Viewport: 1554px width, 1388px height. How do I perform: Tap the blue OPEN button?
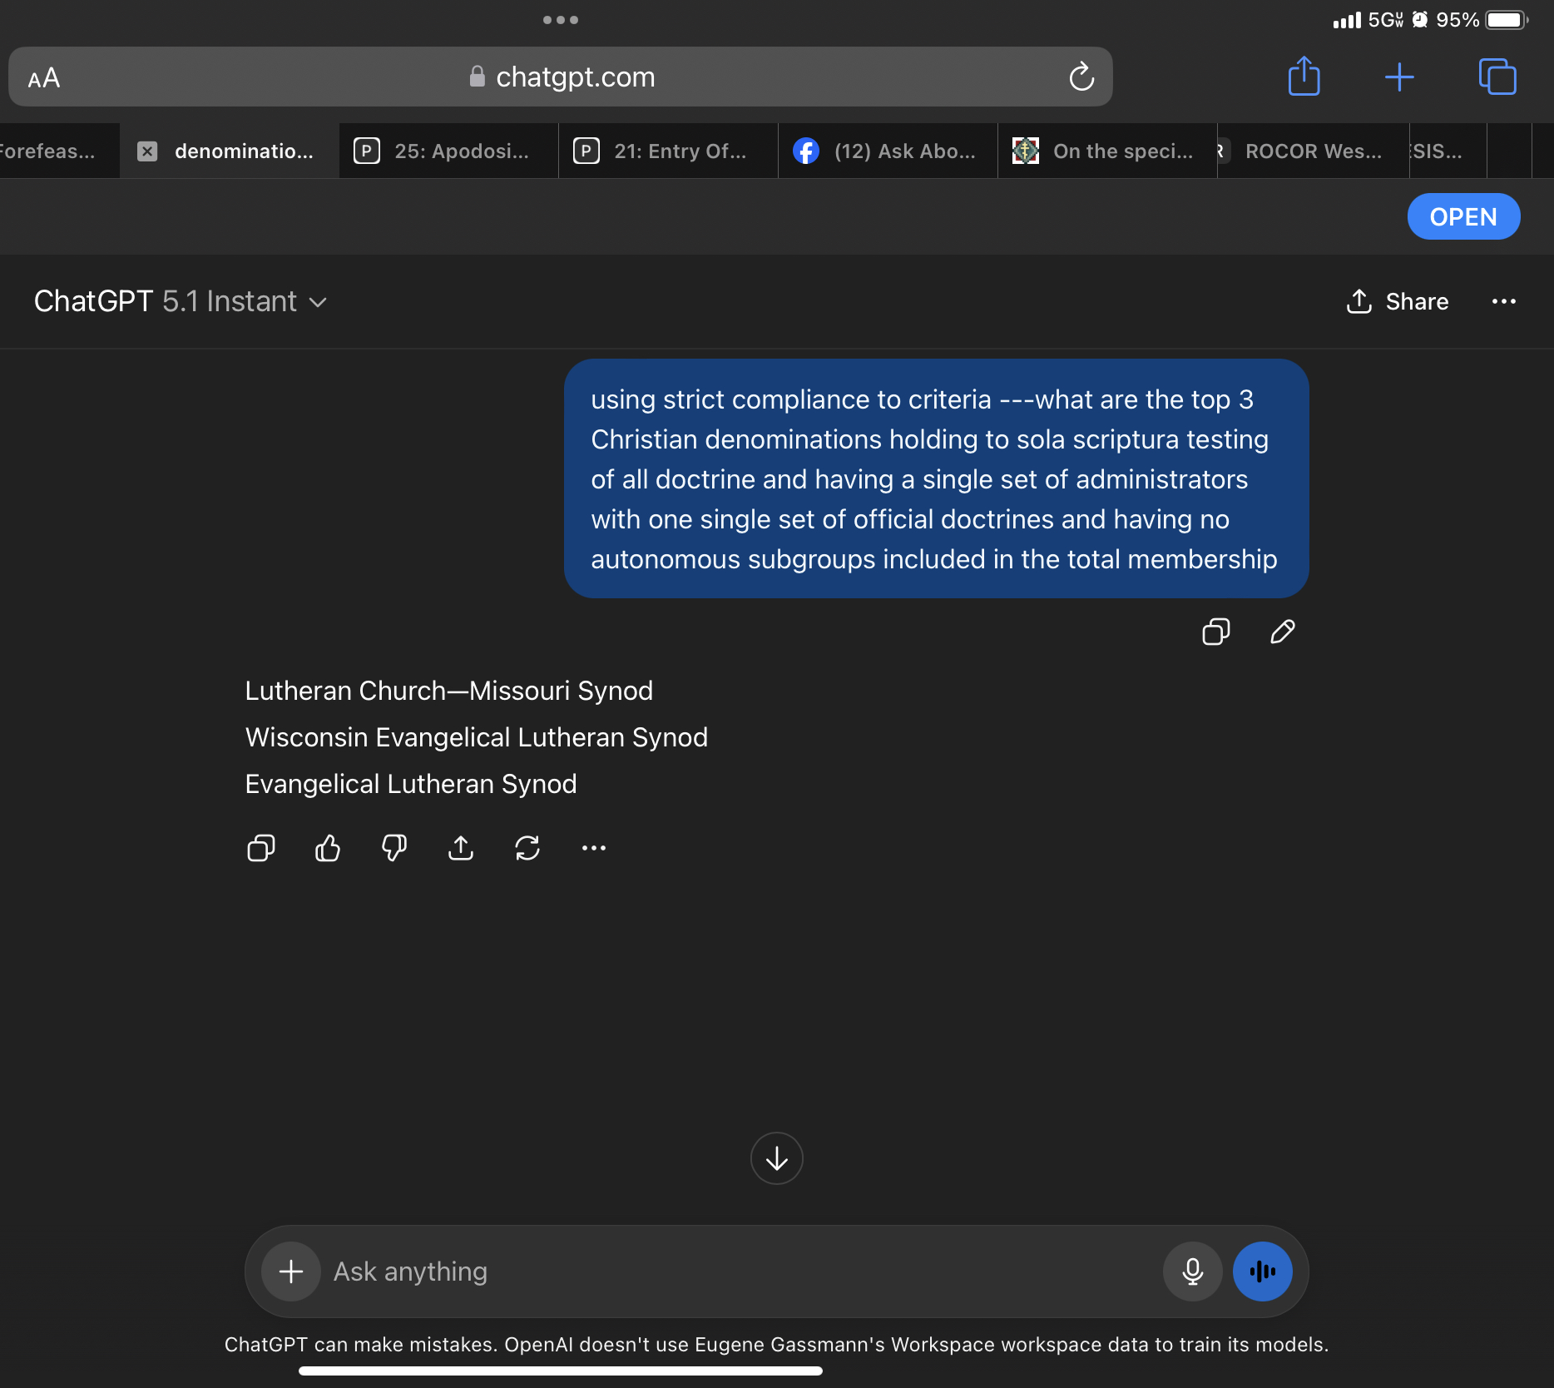click(x=1463, y=216)
